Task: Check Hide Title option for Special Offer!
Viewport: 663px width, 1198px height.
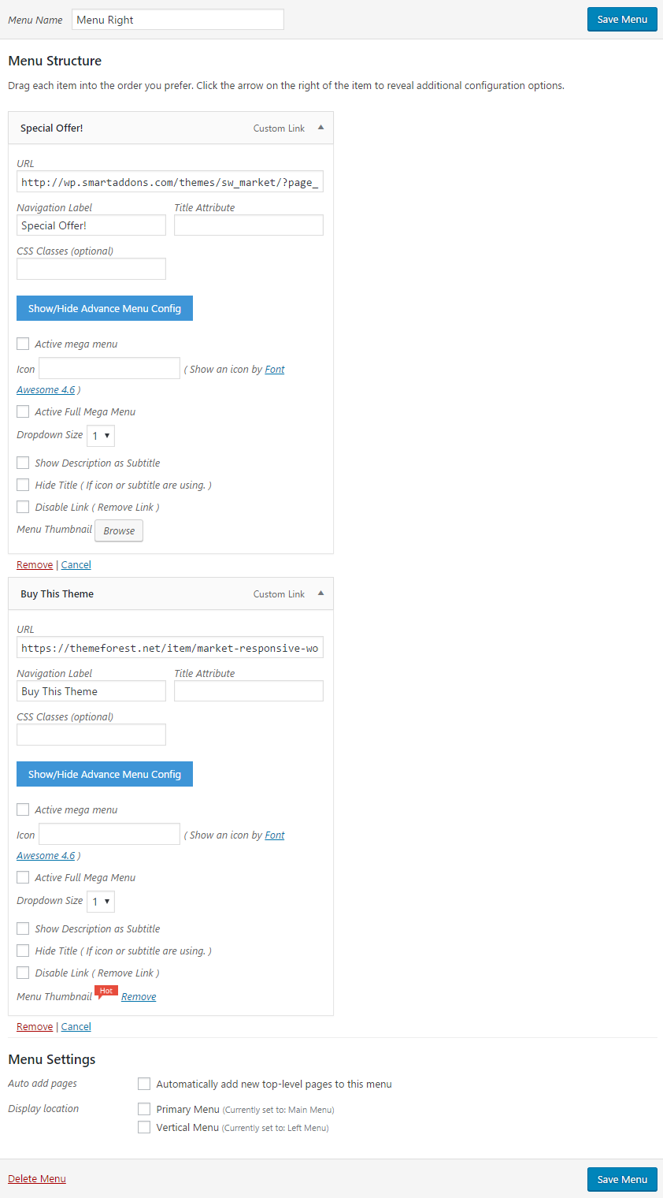Action: click(23, 485)
